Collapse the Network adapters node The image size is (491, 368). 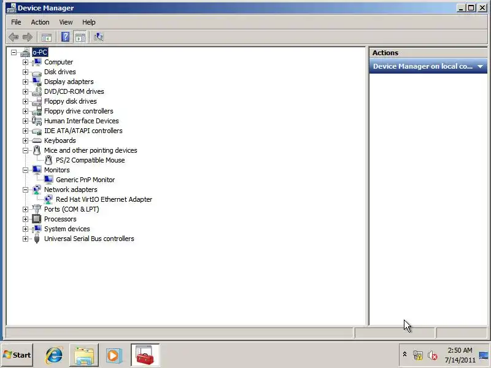pyautogui.click(x=25, y=190)
